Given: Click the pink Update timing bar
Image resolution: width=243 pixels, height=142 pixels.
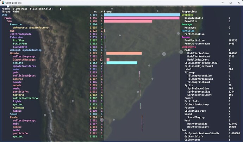Looking at the screenshot, I should pos(124,53).
